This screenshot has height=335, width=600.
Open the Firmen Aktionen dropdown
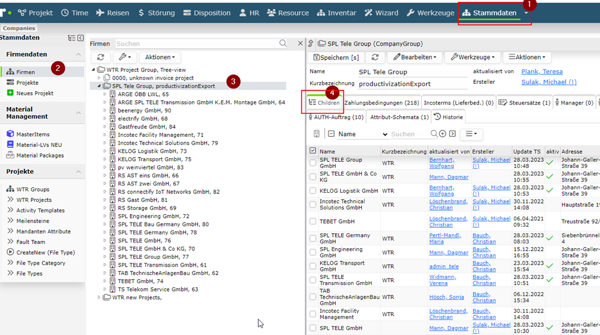(x=160, y=57)
